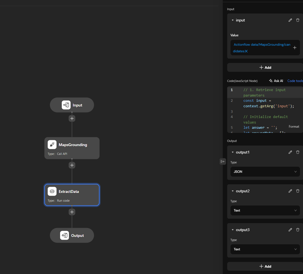303x274 pixels.
Task: Delete output2 using its trash icon
Action: (x=297, y=191)
